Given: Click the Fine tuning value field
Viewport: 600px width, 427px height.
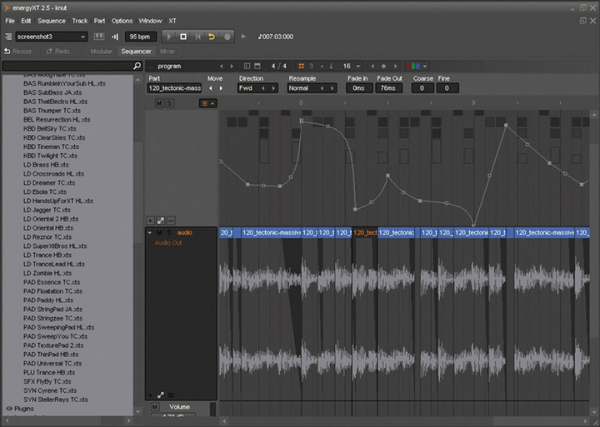Looking at the screenshot, I should 447,88.
